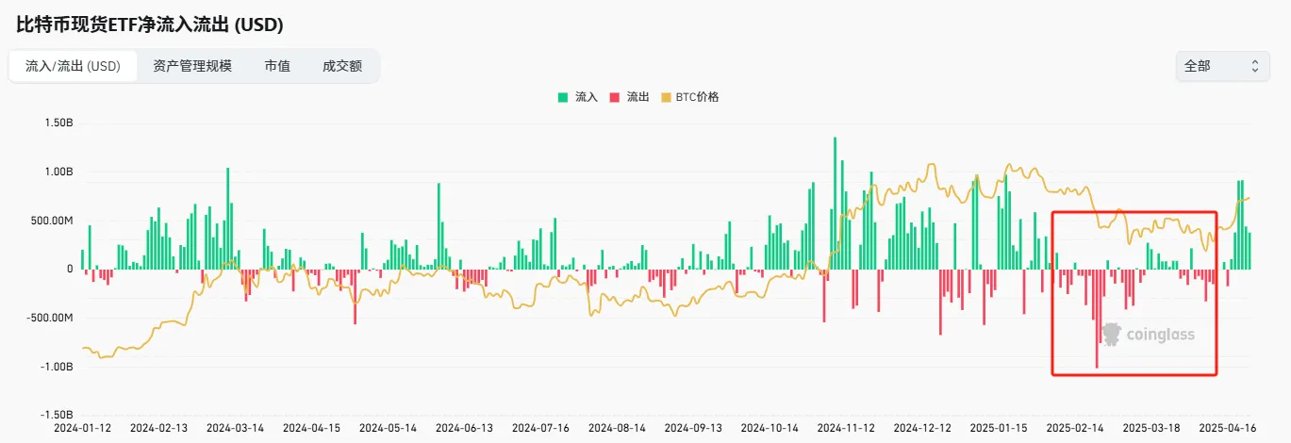Click the tallest green inflow bar near 2024-11-12

click(835, 204)
